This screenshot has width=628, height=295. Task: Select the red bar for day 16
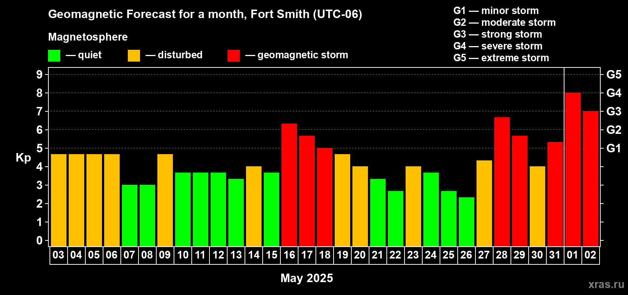tap(289, 185)
